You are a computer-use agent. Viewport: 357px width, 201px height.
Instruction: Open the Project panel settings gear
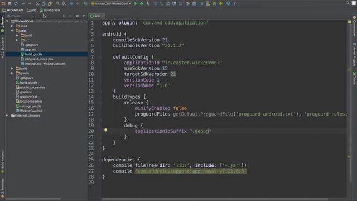[78, 16]
